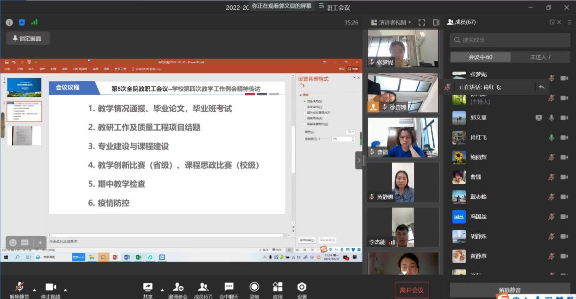Select 曹镭's video thumbnail

403,138
